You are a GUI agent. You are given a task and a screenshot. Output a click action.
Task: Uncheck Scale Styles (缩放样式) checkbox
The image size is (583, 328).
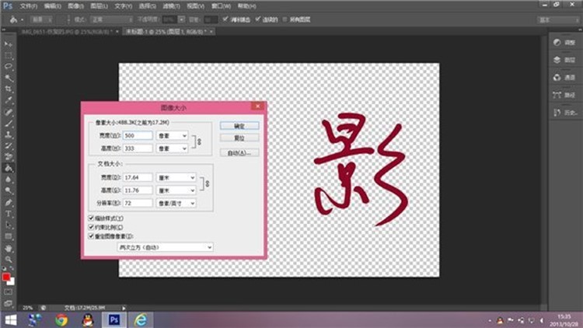pos(92,218)
